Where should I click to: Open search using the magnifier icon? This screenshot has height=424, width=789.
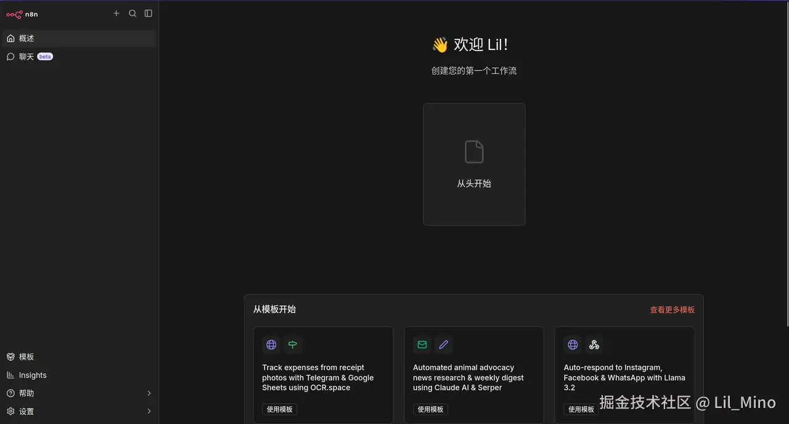click(x=133, y=13)
